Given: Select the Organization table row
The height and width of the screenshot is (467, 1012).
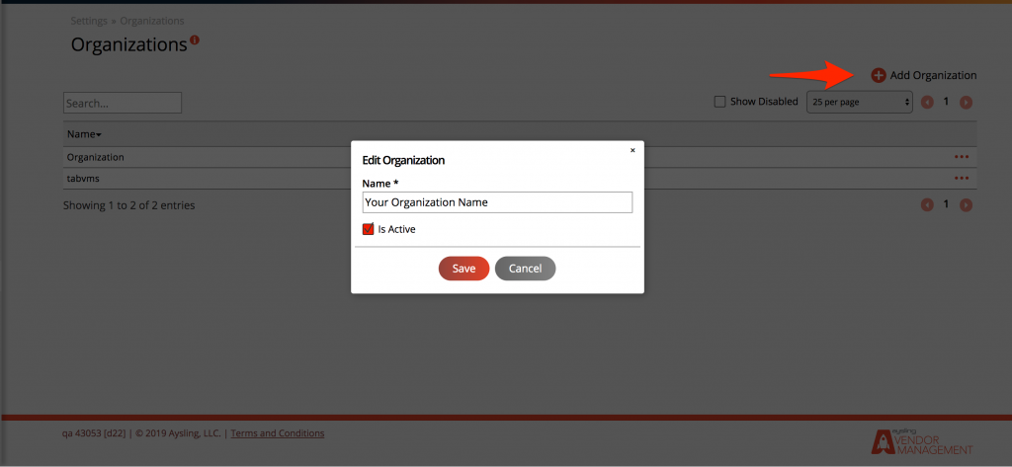Looking at the screenshot, I should (520, 157).
